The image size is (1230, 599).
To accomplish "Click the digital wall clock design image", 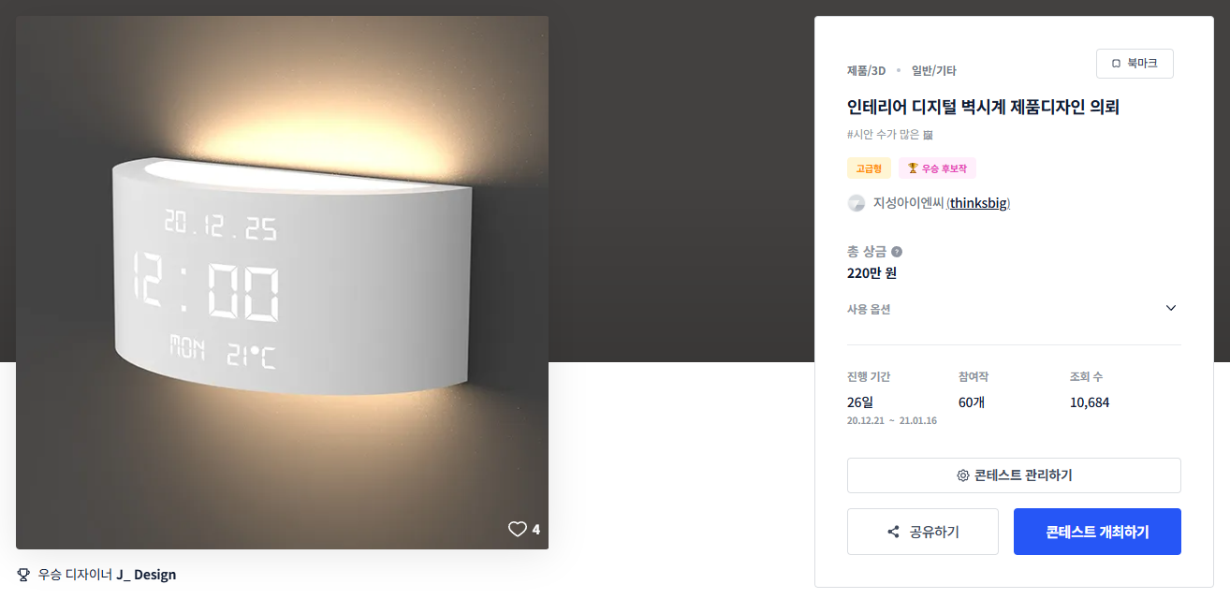I will pyautogui.click(x=282, y=281).
